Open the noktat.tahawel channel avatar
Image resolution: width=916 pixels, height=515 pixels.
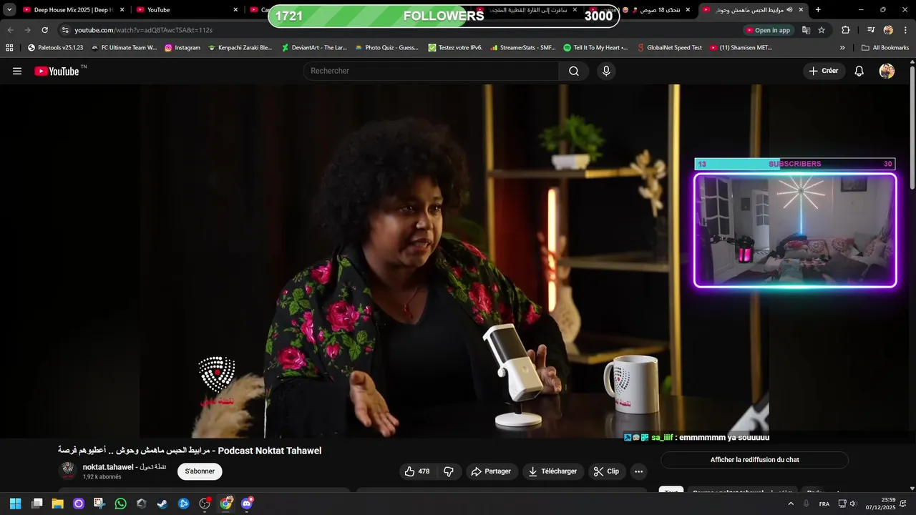pos(68,471)
